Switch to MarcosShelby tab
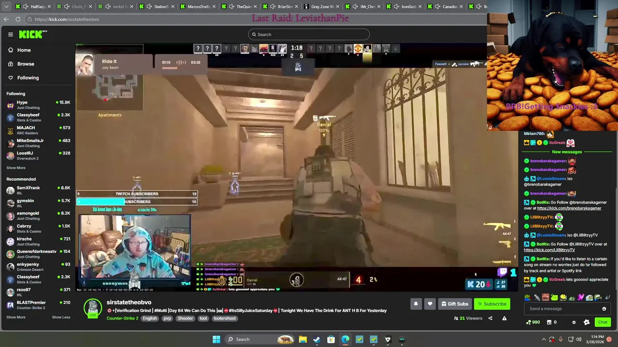 197,6
